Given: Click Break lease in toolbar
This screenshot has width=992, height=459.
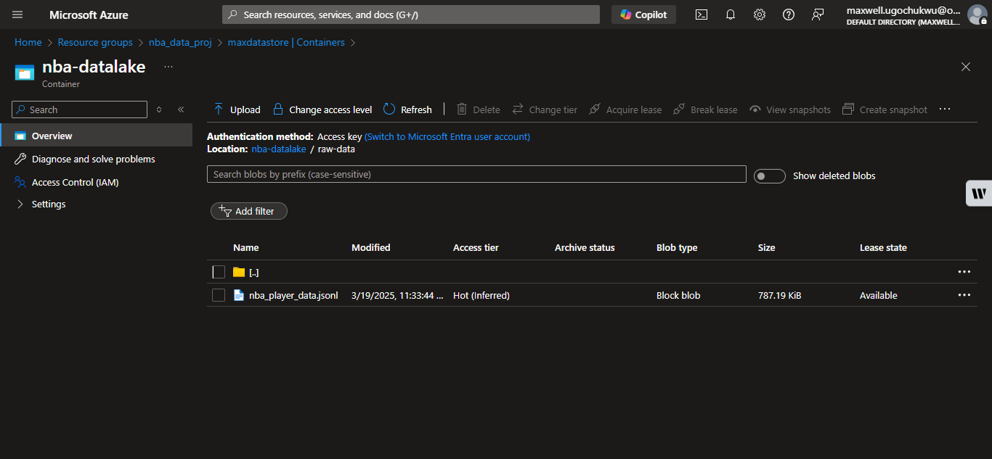Looking at the screenshot, I should pos(705,109).
